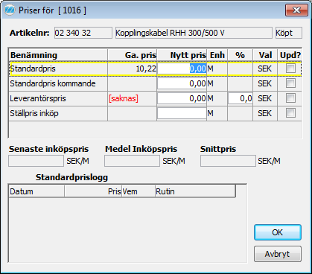
Task: Click SEK currency in Standardpris kommande row
Action: tap(264, 83)
